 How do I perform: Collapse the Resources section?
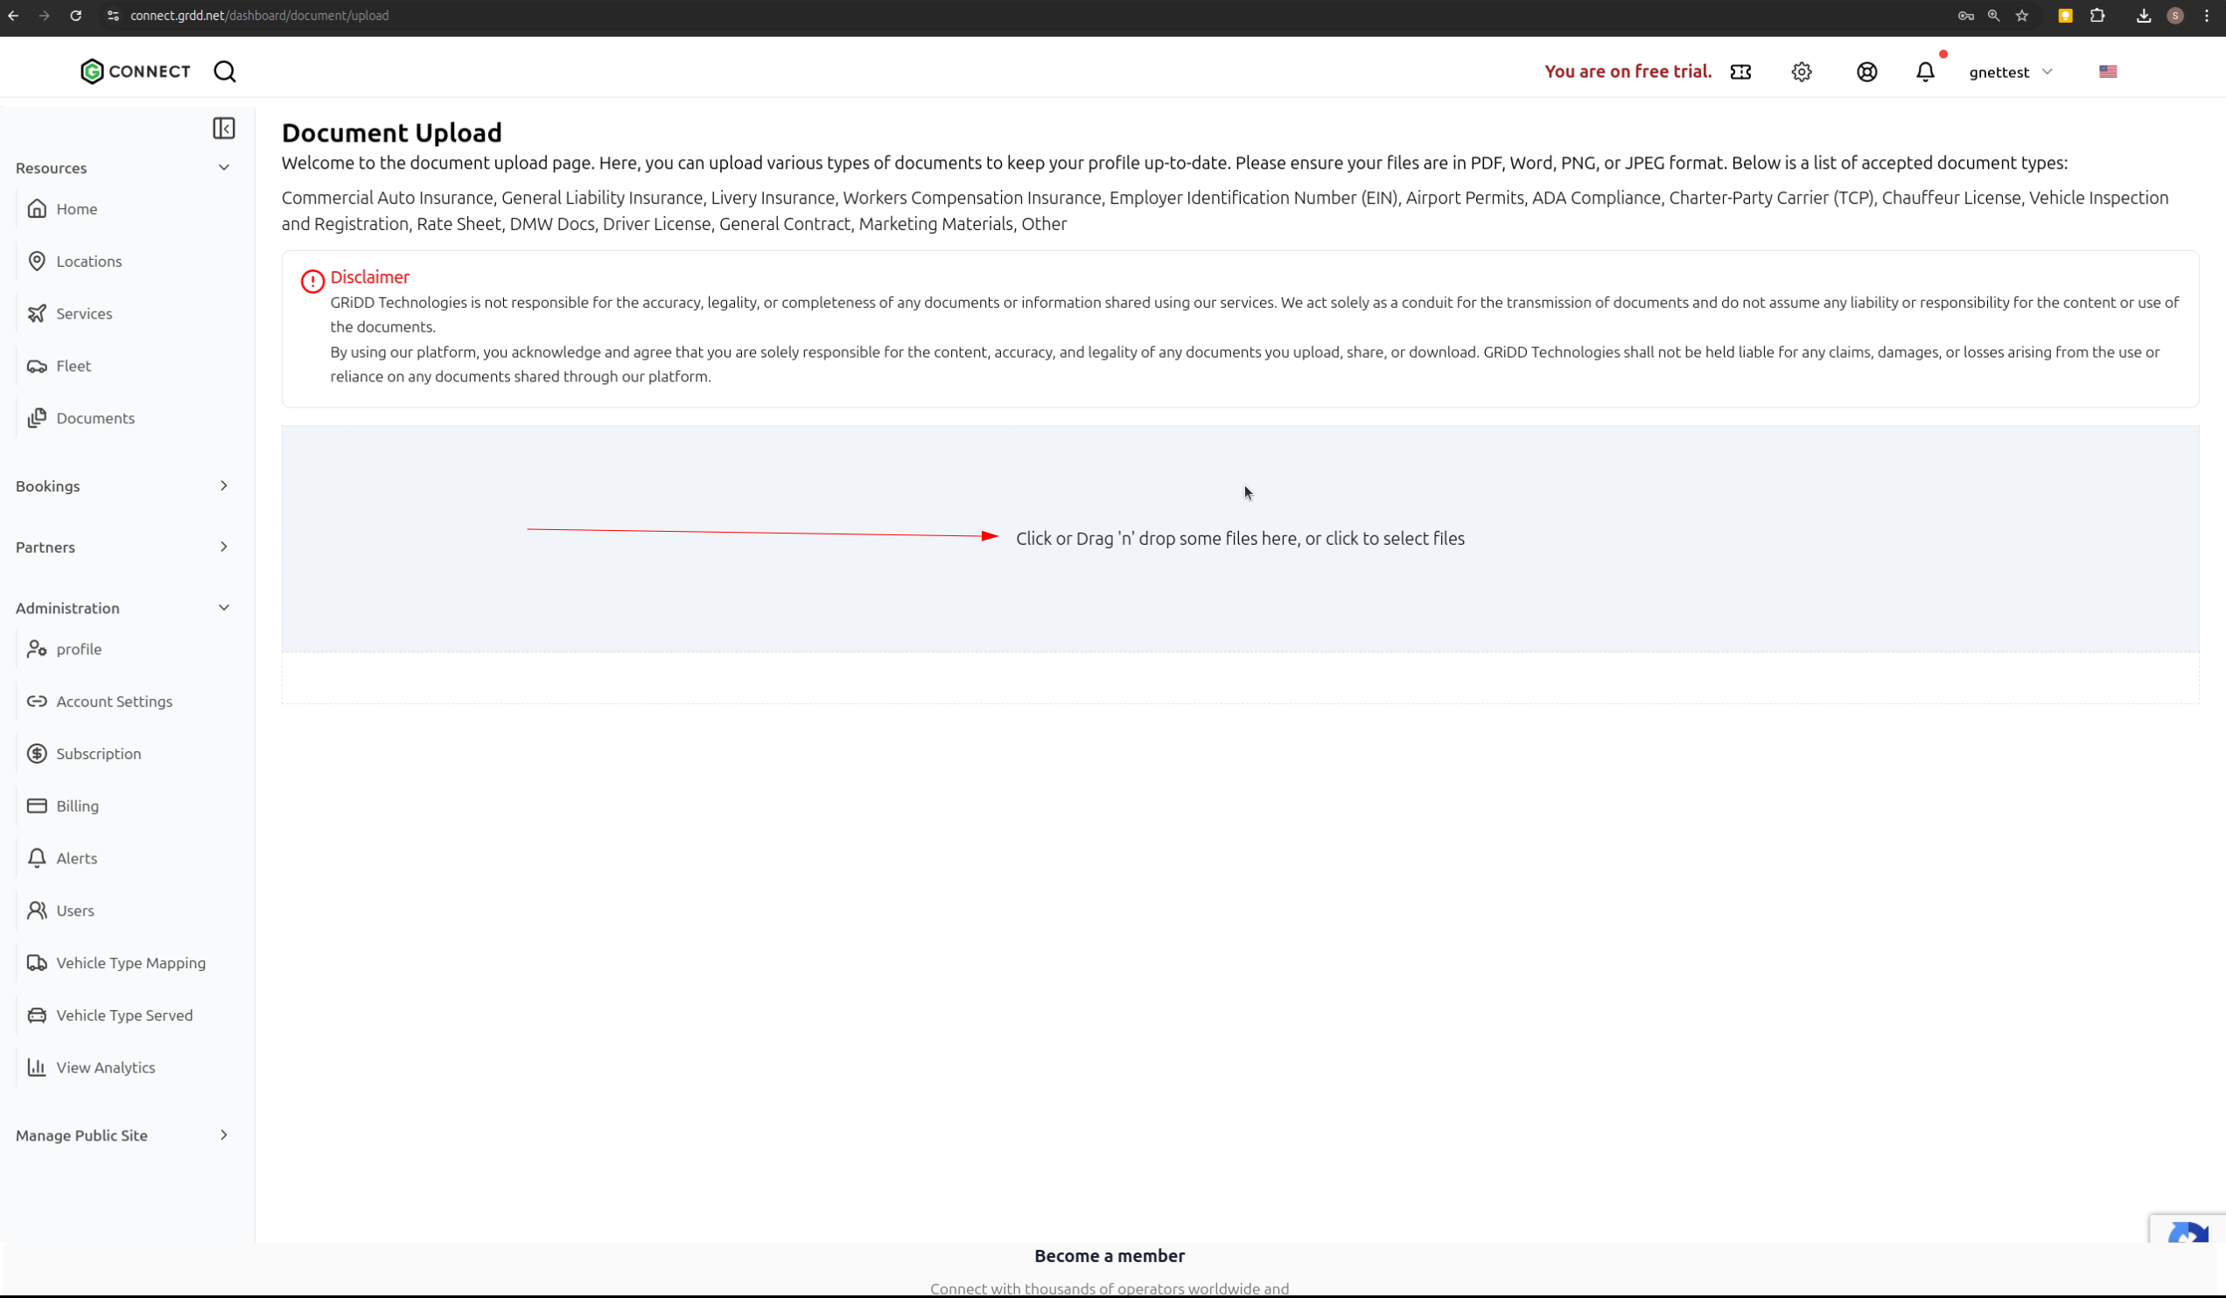[x=223, y=168]
